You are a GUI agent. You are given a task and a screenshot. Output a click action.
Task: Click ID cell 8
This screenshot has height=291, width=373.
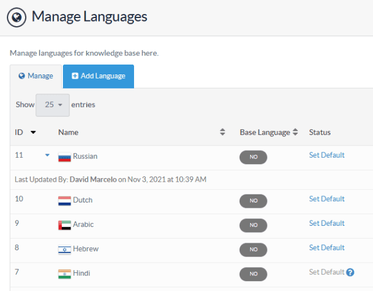click(17, 248)
